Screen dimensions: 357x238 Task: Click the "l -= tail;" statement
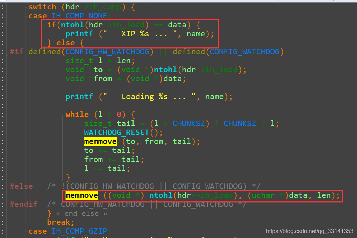(x=107, y=168)
